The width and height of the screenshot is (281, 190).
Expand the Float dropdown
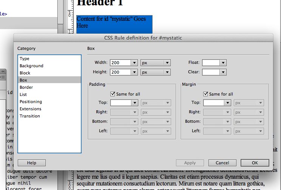223,63
